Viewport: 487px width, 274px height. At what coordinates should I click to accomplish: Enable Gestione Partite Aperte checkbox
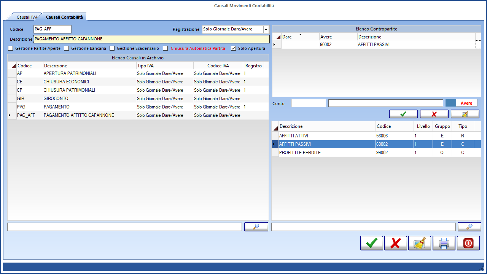[11, 48]
